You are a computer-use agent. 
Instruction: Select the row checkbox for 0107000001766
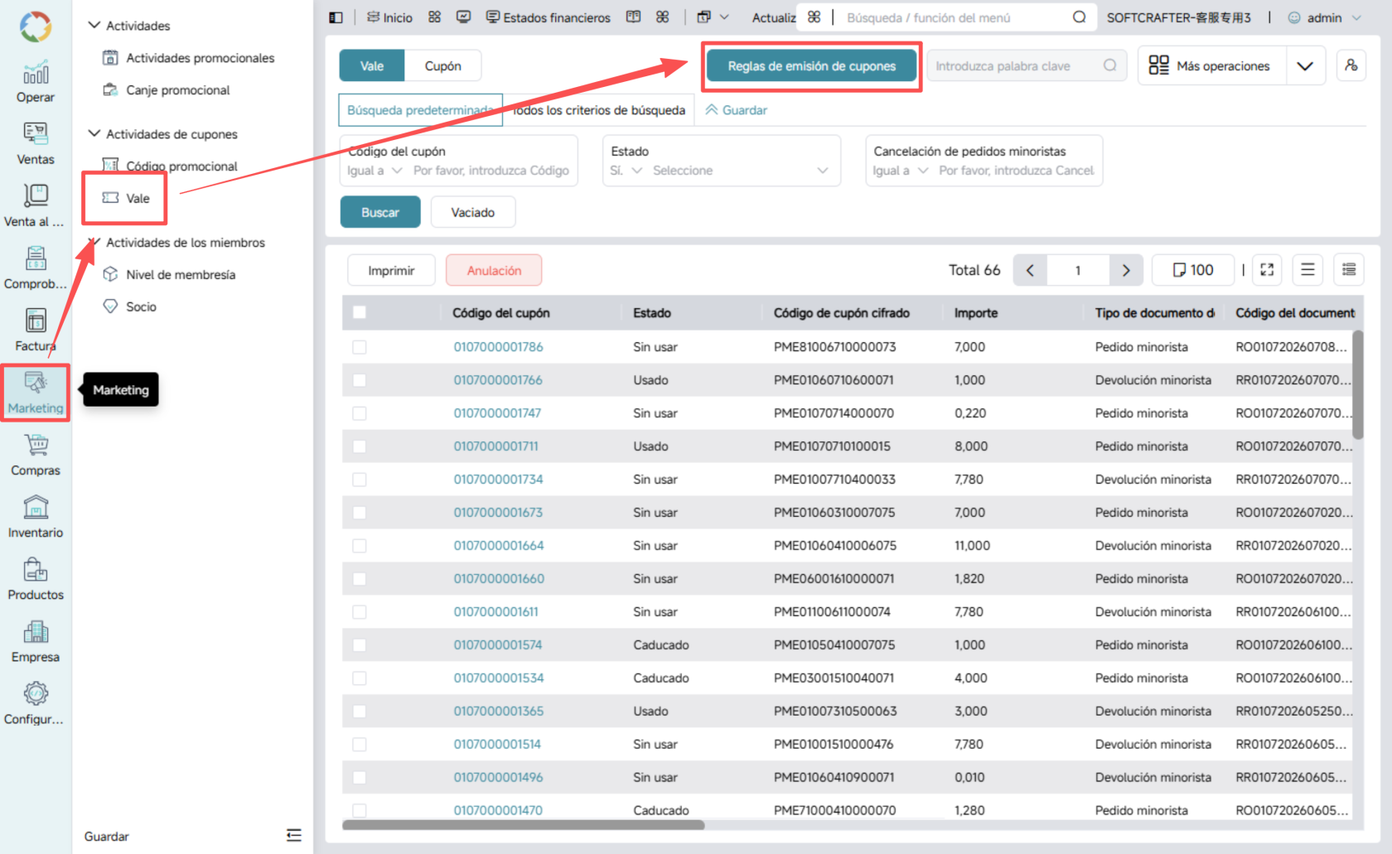coord(360,380)
